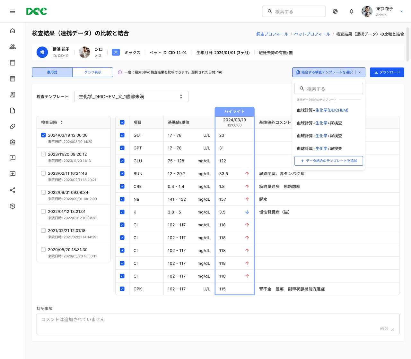
Task: Click the down arrow in K row
Action: (247, 212)
